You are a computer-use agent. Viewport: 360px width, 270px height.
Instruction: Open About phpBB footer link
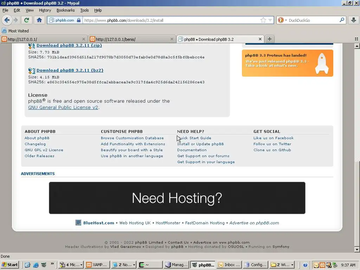[37, 138]
